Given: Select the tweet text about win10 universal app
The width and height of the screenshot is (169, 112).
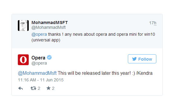Looking at the screenshot, I should coord(93,37).
